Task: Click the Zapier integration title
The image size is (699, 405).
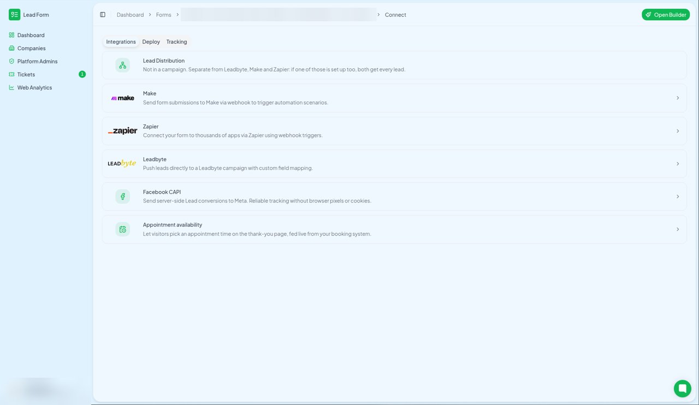Action: (151, 127)
